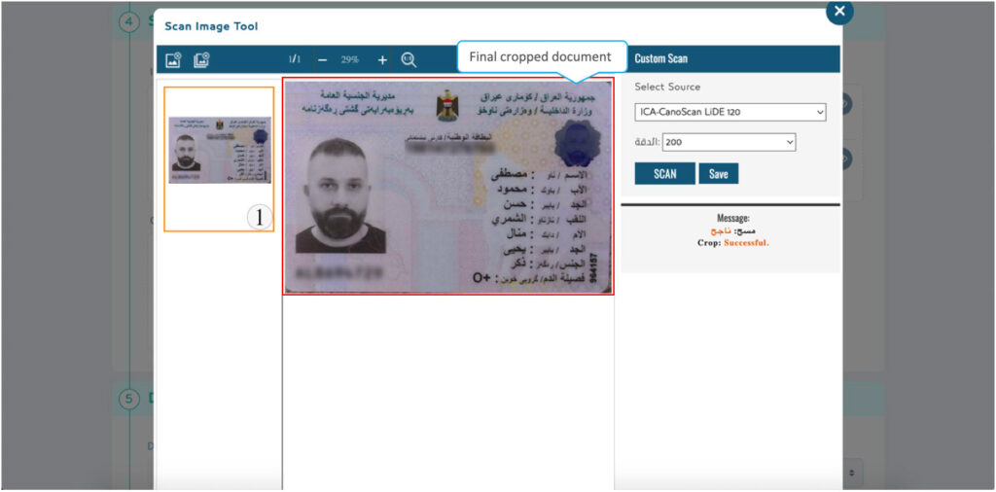Click the 1/1 page indicator
This screenshot has width=996, height=492.
(294, 59)
